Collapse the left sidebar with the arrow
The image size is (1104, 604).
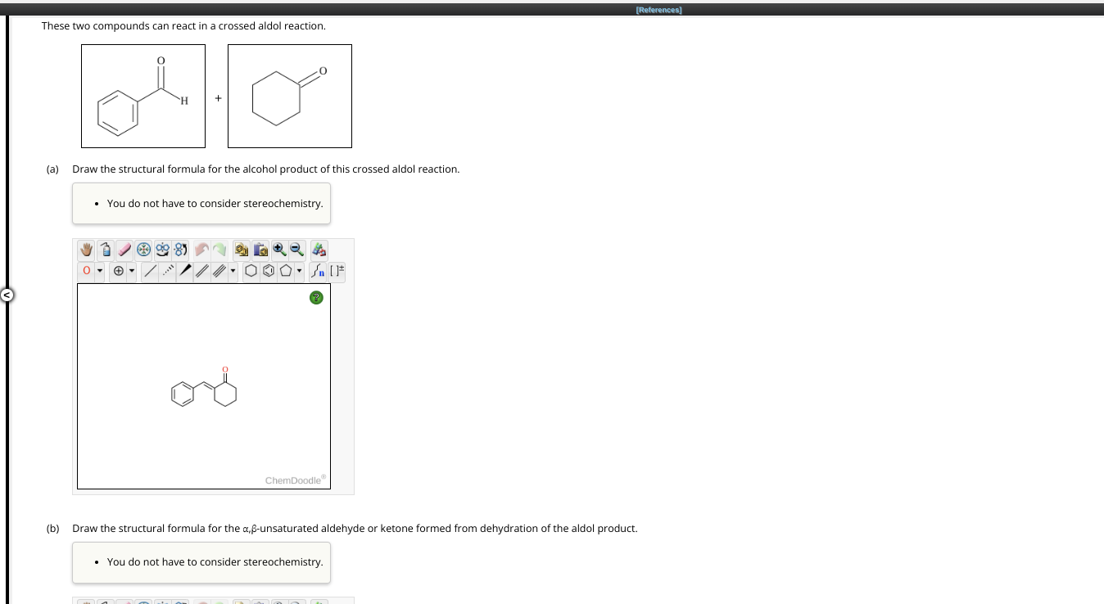pos(7,295)
